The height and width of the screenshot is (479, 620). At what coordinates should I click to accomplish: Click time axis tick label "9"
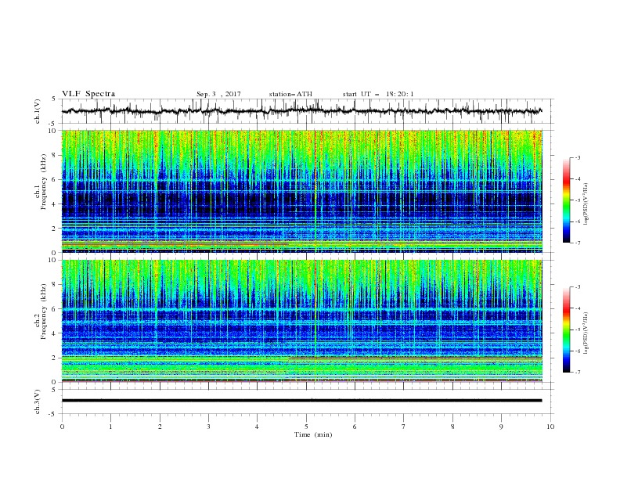pos(501,427)
